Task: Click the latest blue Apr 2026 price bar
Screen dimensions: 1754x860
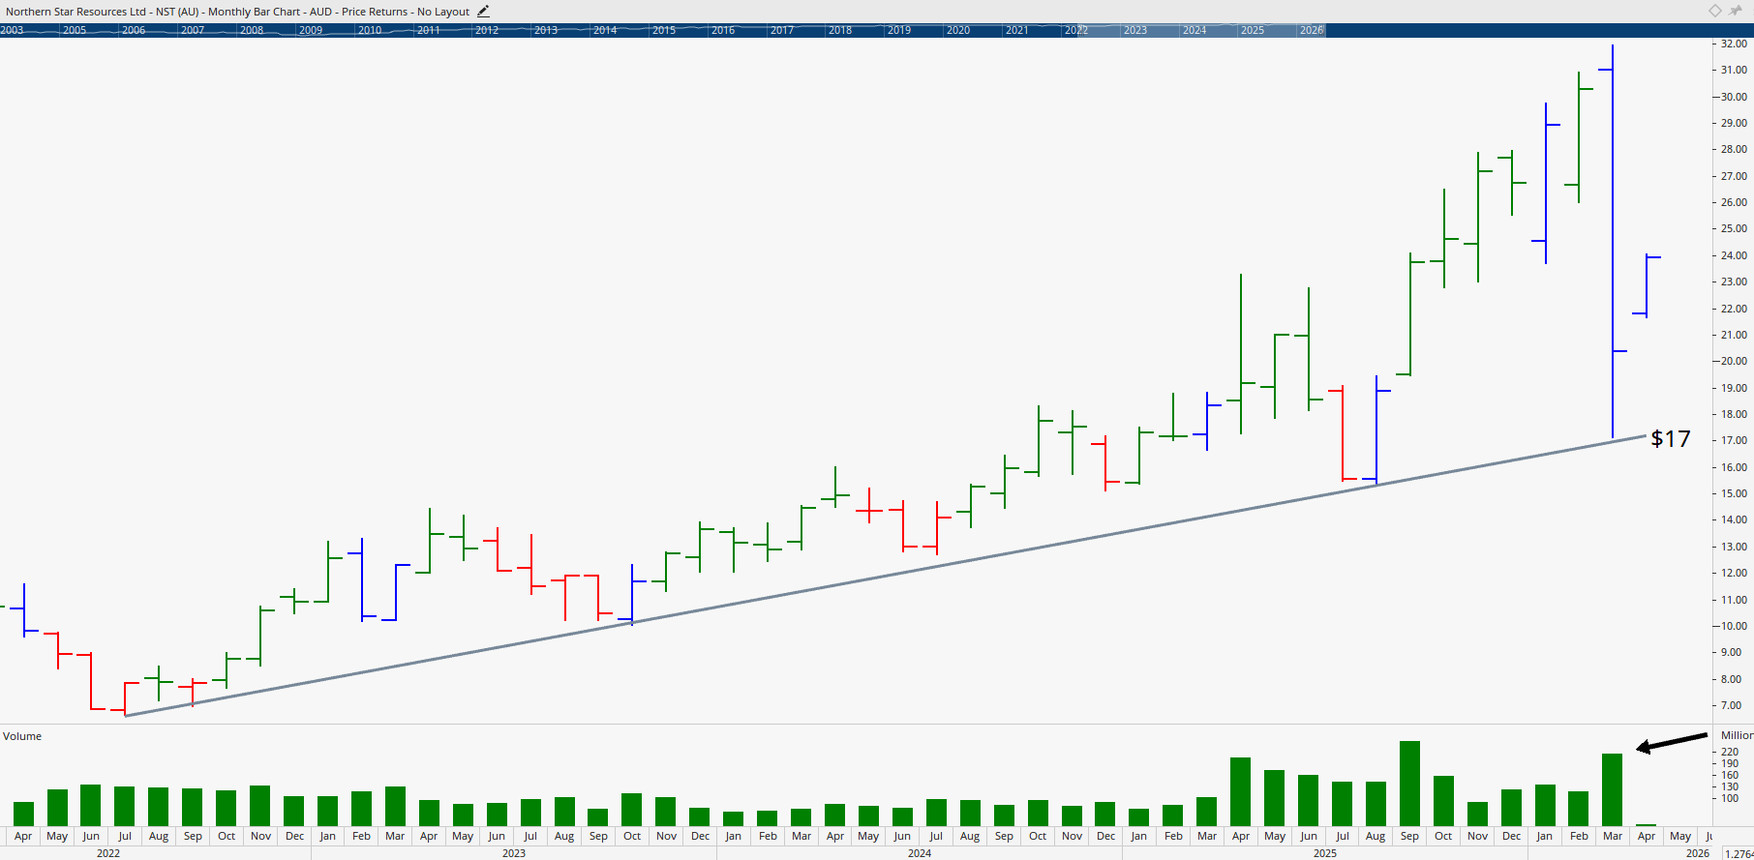Action: coord(1647,285)
